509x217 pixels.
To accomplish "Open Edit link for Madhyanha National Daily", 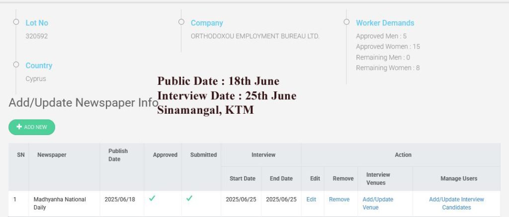I will [311, 200].
